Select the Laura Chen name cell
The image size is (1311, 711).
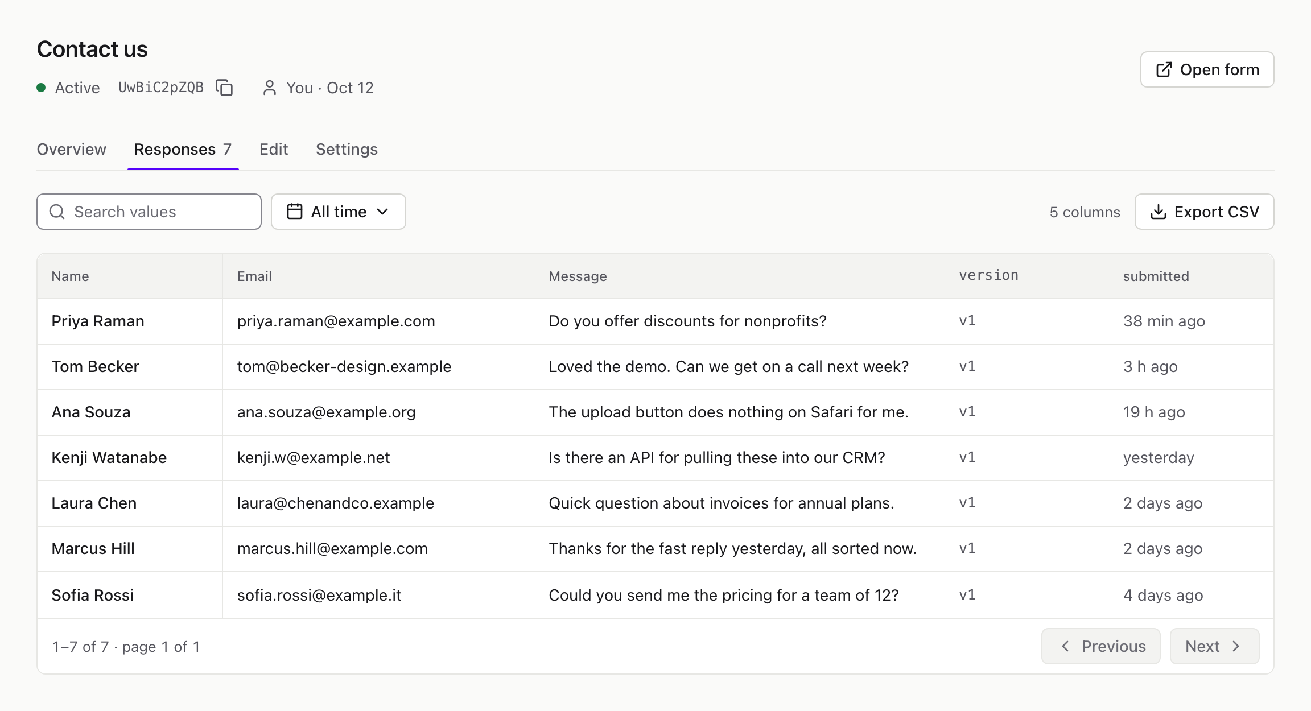point(130,503)
